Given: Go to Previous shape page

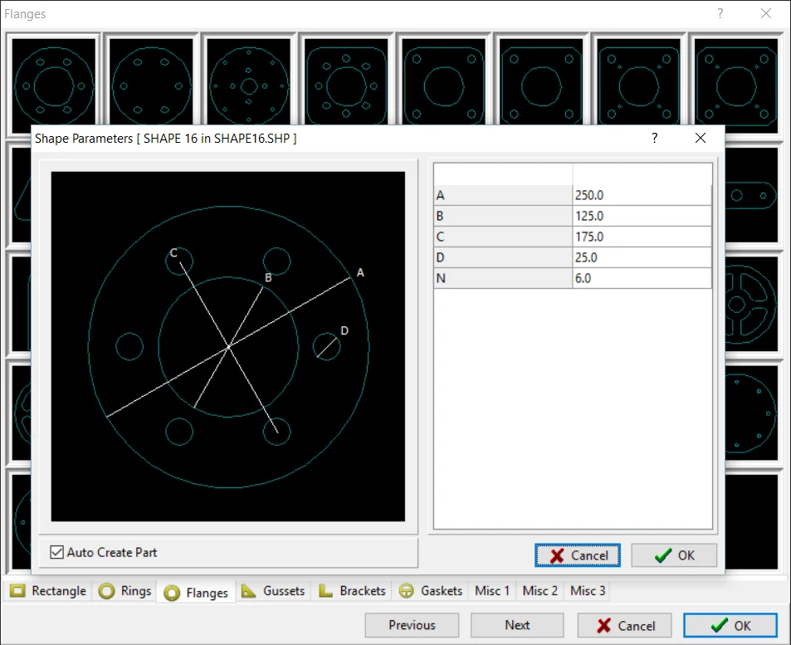Looking at the screenshot, I should coord(412,625).
